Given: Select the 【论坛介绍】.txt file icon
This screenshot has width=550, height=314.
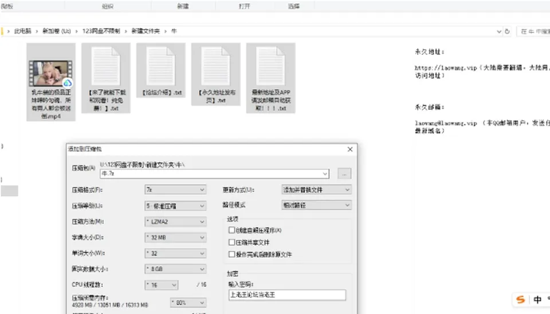Looking at the screenshot, I should coord(160,66).
